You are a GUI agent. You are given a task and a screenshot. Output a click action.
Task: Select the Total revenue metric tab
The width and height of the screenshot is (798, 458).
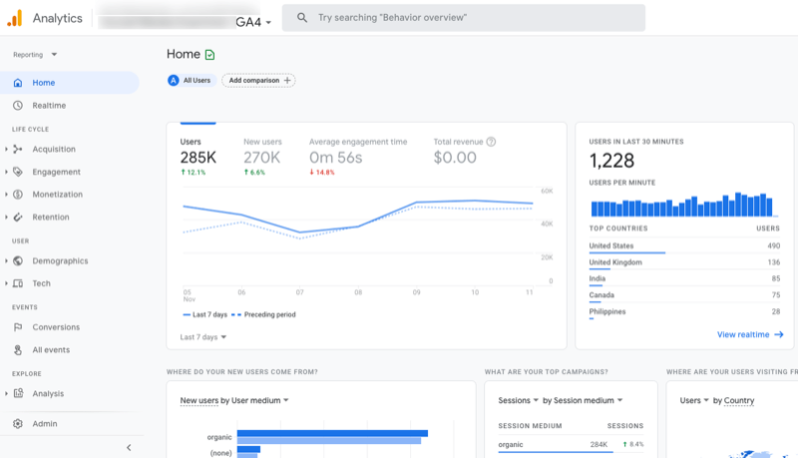click(x=464, y=152)
